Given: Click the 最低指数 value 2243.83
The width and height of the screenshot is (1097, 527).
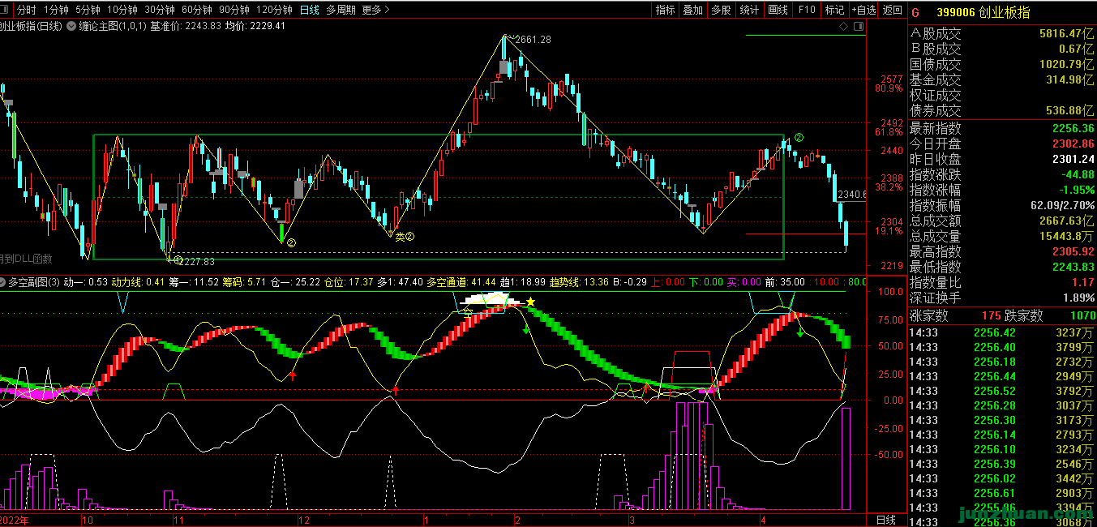Looking at the screenshot, I should pos(1073,267).
